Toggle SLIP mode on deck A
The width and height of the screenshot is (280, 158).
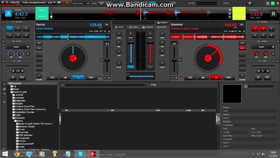tap(39, 43)
